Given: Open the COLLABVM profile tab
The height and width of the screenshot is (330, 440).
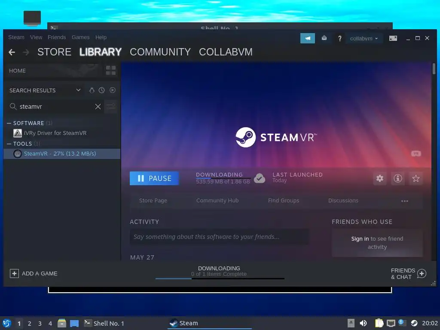Looking at the screenshot, I should pos(226,52).
